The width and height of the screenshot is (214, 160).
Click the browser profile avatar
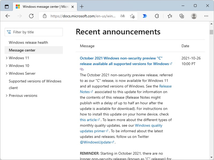coord(194,16)
